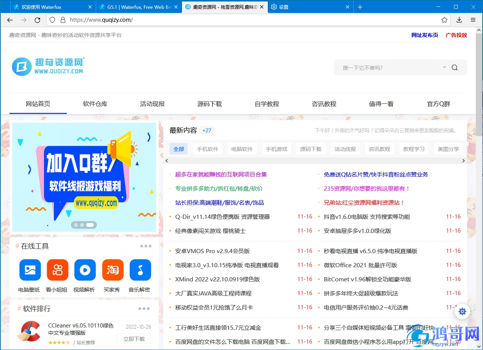Open 超多在家就能赚钱的互联网项目合集 link

(221, 175)
